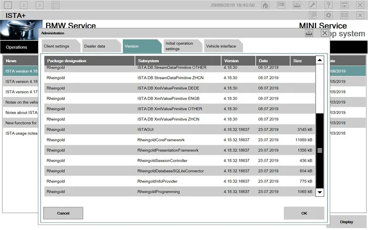Open the Dealer data tab
The width and height of the screenshot is (368, 230).
[x=94, y=46]
